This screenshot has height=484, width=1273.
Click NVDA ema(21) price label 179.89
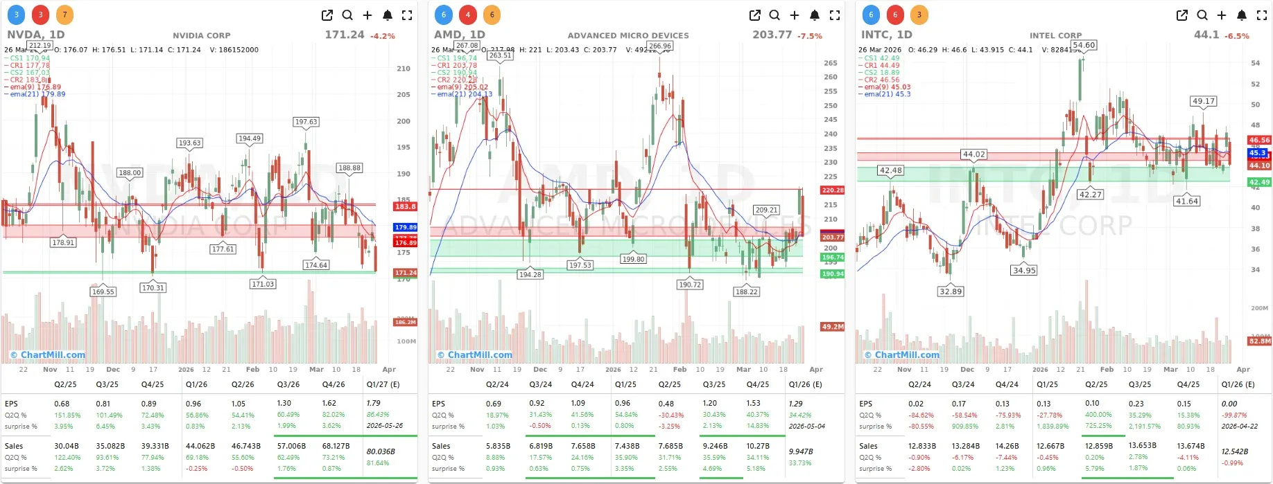coord(406,227)
